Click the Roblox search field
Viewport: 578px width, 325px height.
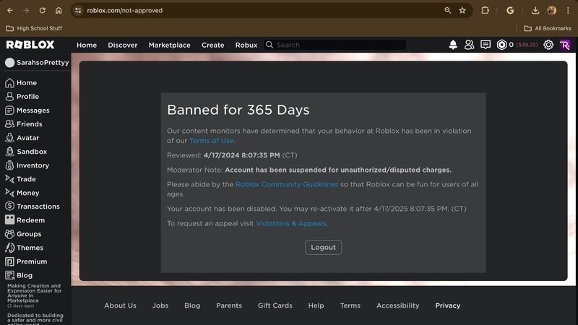tap(335, 45)
